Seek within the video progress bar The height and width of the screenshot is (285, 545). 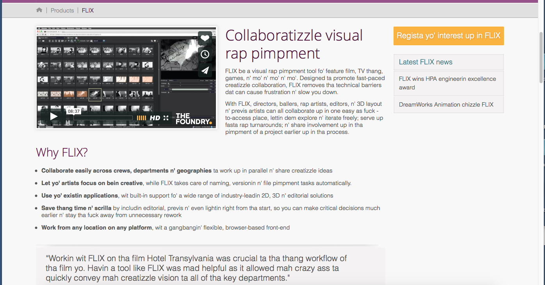103,118
